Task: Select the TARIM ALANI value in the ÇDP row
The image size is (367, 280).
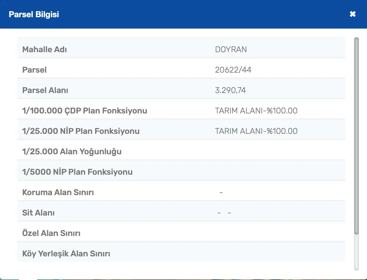Action: coord(256,111)
